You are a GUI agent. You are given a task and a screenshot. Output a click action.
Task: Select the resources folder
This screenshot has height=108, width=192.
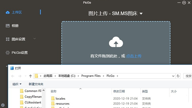(62, 104)
